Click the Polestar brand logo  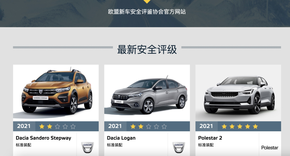(270, 148)
